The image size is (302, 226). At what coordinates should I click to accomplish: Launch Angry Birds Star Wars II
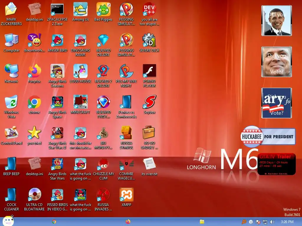click(57, 133)
